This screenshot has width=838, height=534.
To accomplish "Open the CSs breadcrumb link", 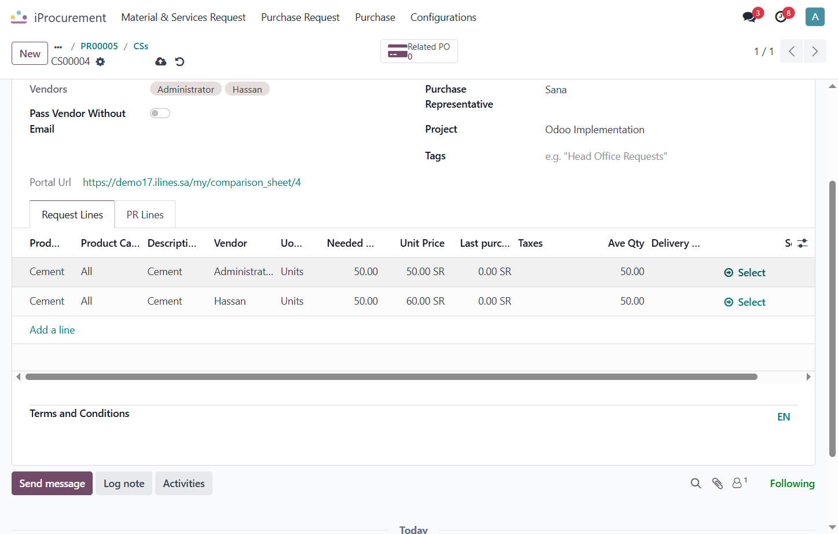I will [x=141, y=46].
